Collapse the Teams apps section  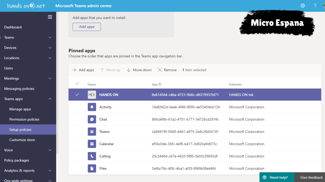point(50,99)
